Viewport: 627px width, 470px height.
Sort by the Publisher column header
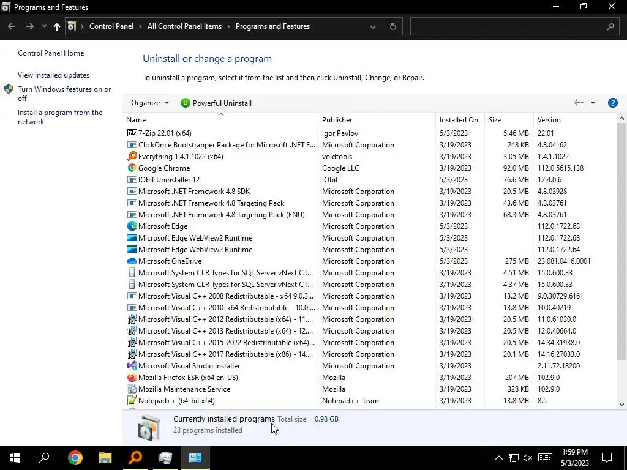coord(377,119)
